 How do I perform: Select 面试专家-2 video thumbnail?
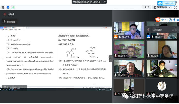coord(129,68)
